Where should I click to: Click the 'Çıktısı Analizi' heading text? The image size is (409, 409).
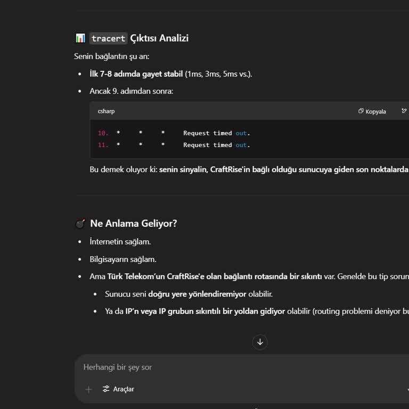click(159, 38)
